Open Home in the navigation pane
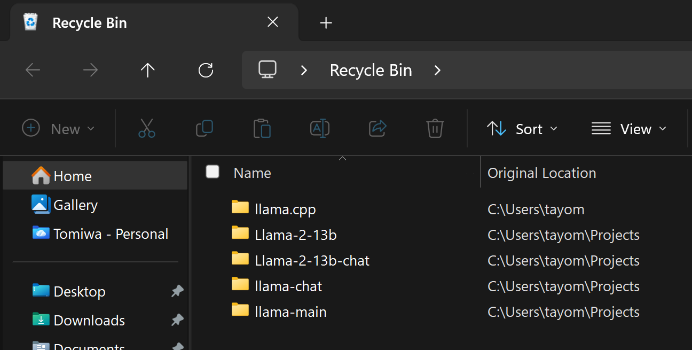 point(95,176)
